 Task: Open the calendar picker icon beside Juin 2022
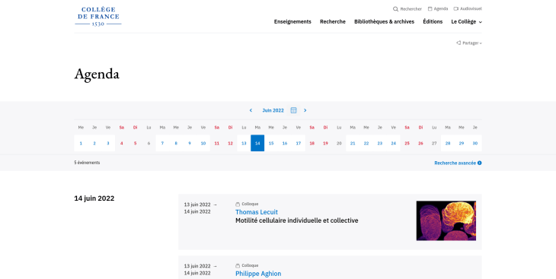pyautogui.click(x=293, y=110)
